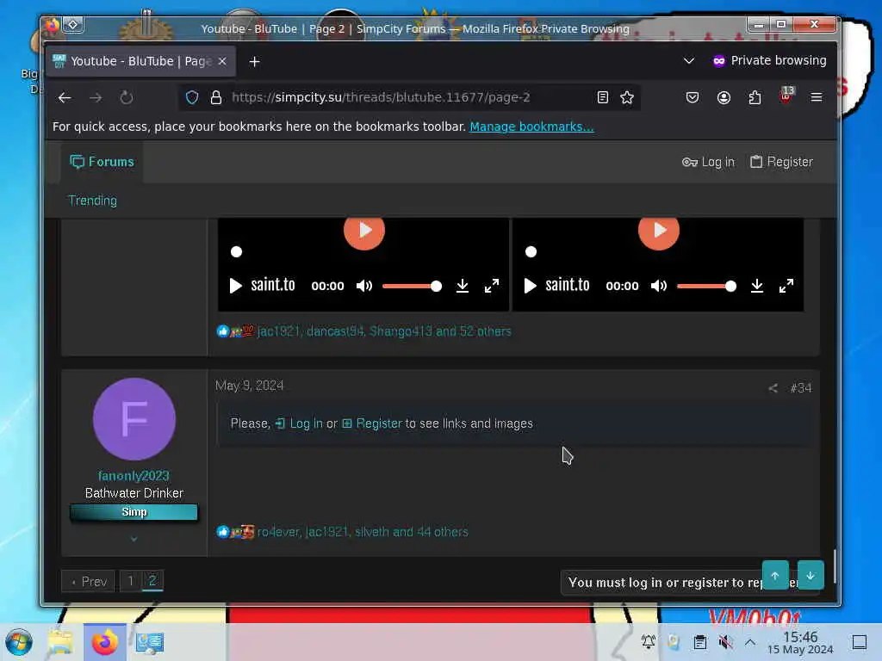
Task: Click the left video progress dot
Action: [x=236, y=252]
